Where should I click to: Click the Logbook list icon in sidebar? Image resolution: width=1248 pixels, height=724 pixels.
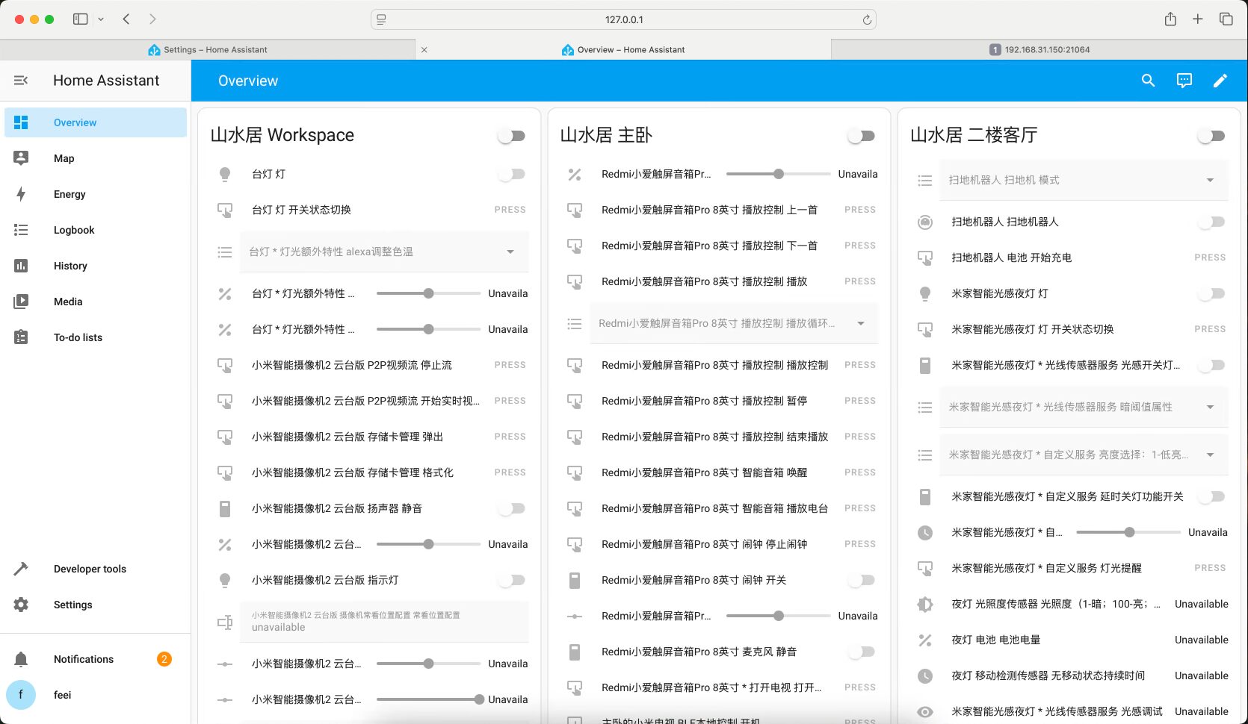pos(21,230)
